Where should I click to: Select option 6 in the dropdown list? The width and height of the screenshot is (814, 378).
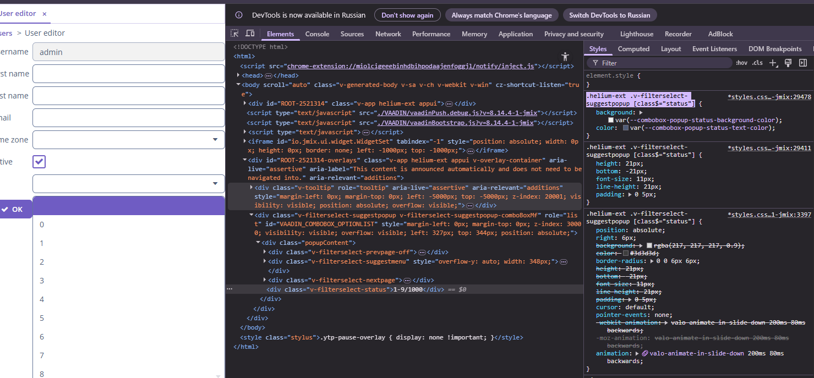click(x=129, y=337)
